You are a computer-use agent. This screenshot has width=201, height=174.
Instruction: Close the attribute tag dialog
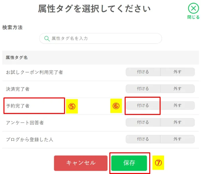pyautogui.click(x=193, y=8)
